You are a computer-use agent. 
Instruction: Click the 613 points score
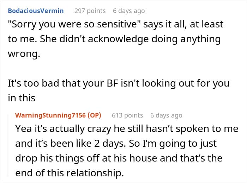coord(127,115)
